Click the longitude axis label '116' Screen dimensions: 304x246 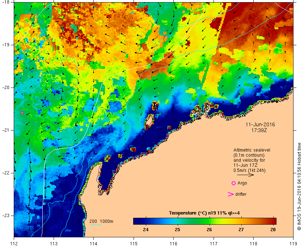coord(173,243)
